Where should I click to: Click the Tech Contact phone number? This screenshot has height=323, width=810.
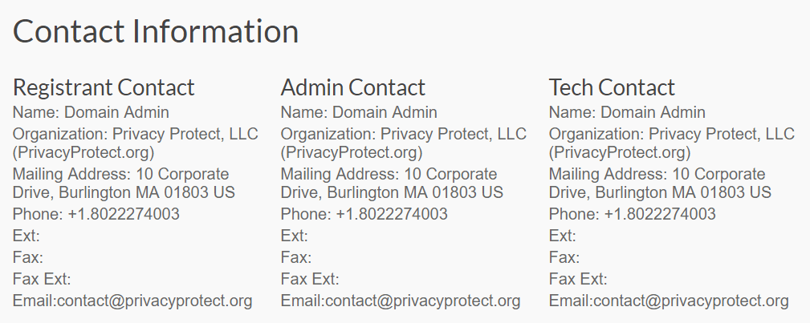point(660,214)
